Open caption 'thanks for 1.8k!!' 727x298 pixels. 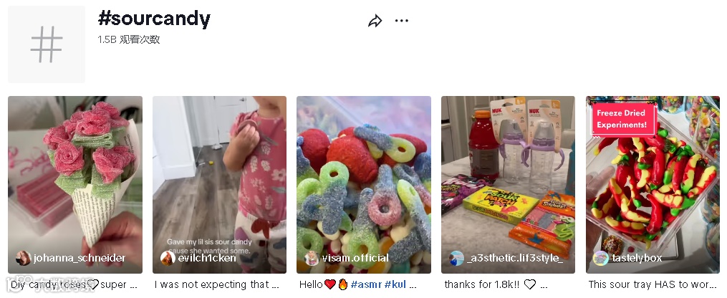496,284
